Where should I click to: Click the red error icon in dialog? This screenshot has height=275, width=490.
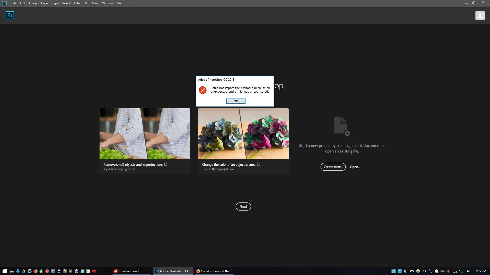point(203,90)
